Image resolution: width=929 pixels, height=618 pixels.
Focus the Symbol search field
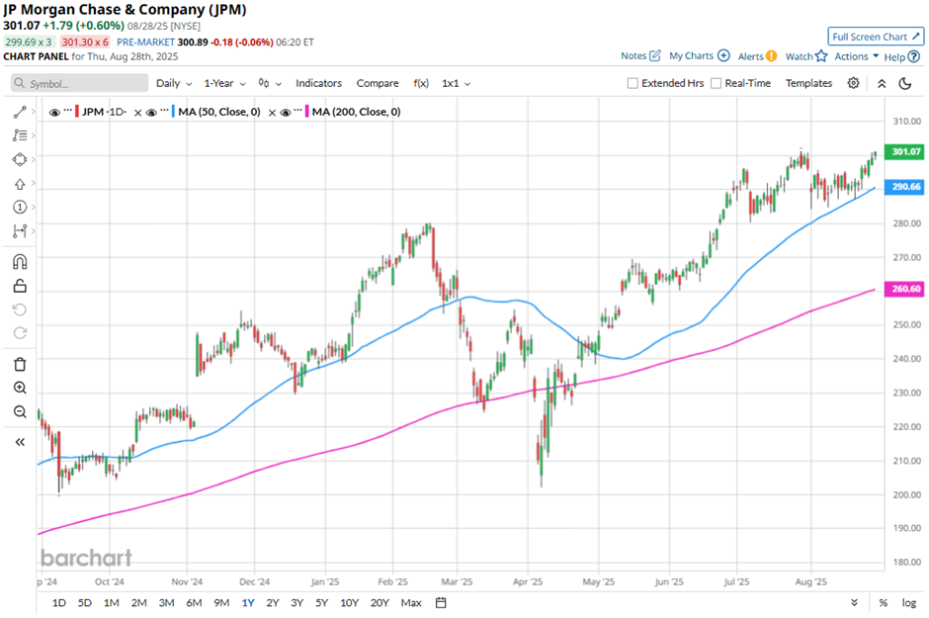pos(79,83)
